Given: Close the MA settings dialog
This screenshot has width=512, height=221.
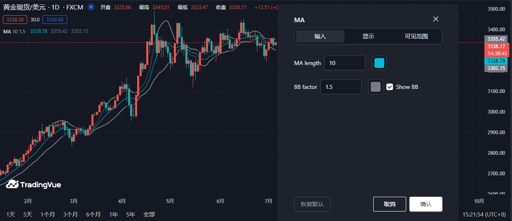Looking at the screenshot, I should click(436, 19).
